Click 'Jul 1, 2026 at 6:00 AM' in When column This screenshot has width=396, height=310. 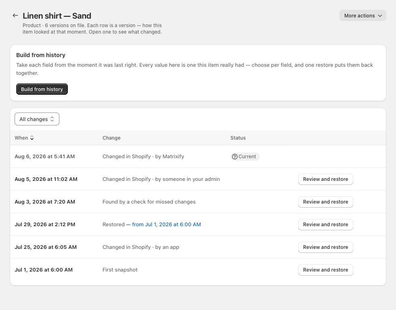click(44, 270)
